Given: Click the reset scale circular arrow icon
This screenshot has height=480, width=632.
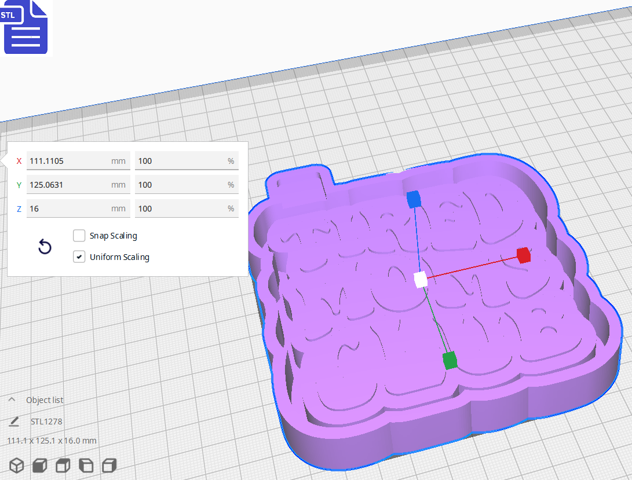Looking at the screenshot, I should coord(45,247).
